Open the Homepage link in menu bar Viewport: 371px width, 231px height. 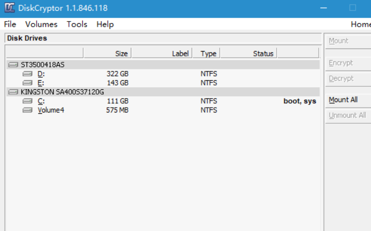[360, 24]
